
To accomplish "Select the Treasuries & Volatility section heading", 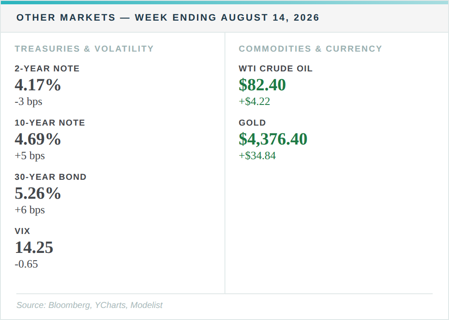I will (x=84, y=49).
